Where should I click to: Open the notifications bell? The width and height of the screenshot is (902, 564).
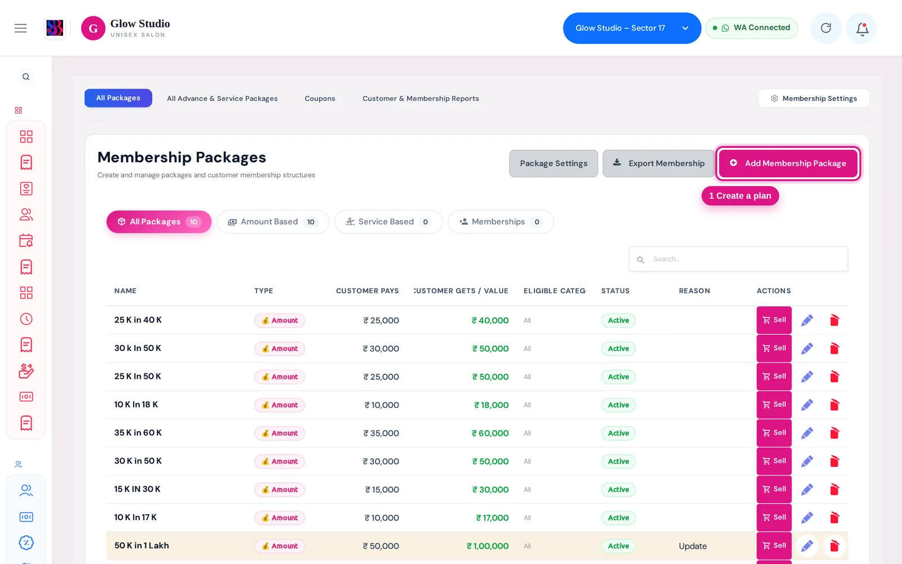[862, 28]
